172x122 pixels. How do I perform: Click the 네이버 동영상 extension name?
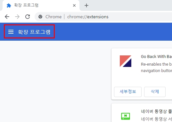coord(156,111)
